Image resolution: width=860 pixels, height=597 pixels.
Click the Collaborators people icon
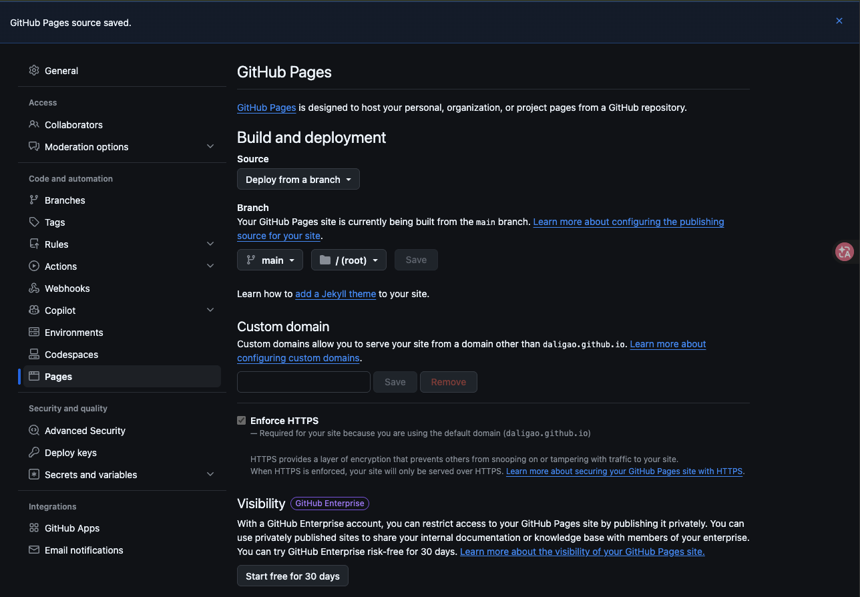pos(34,124)
